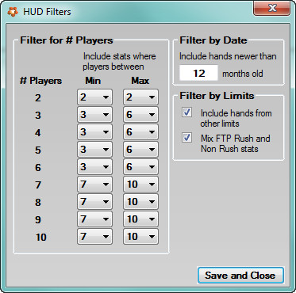Toggle Mix FTP Rush and Non Rush stats checkbox
Viewport: 296px width, 293px height.
(x=186, y=138)
